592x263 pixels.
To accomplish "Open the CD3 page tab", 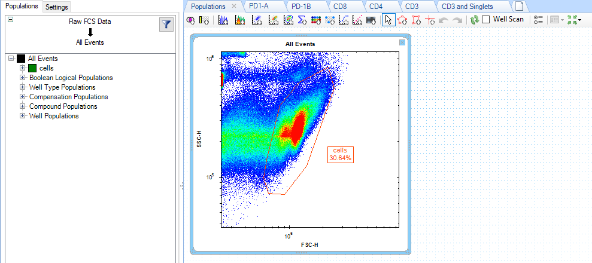I will 412,7.
